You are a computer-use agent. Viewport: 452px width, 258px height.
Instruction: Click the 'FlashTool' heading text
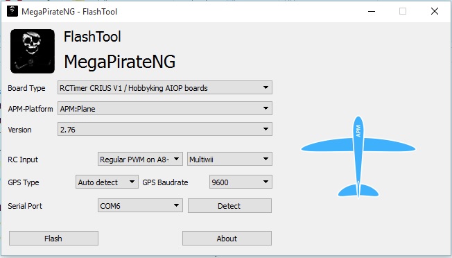tap(92, 37)
